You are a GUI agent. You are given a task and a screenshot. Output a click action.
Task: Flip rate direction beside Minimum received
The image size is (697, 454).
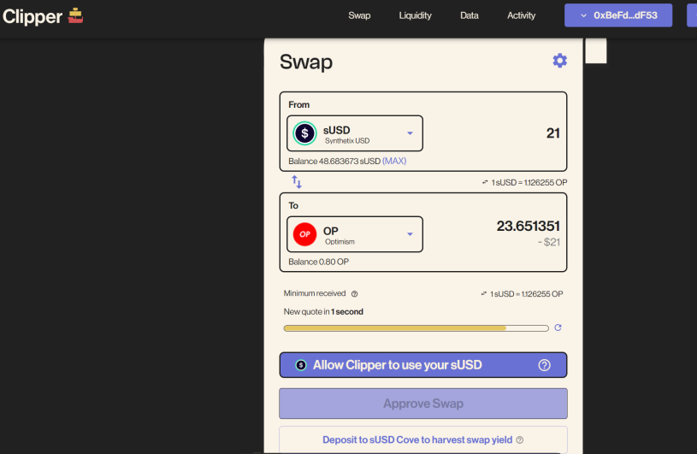pos(485,294)
